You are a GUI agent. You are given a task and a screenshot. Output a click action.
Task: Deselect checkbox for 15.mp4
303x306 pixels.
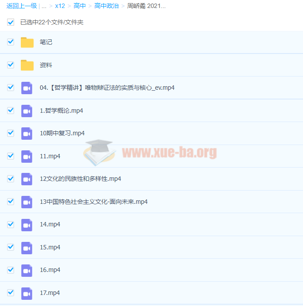[x=11, y=247]
